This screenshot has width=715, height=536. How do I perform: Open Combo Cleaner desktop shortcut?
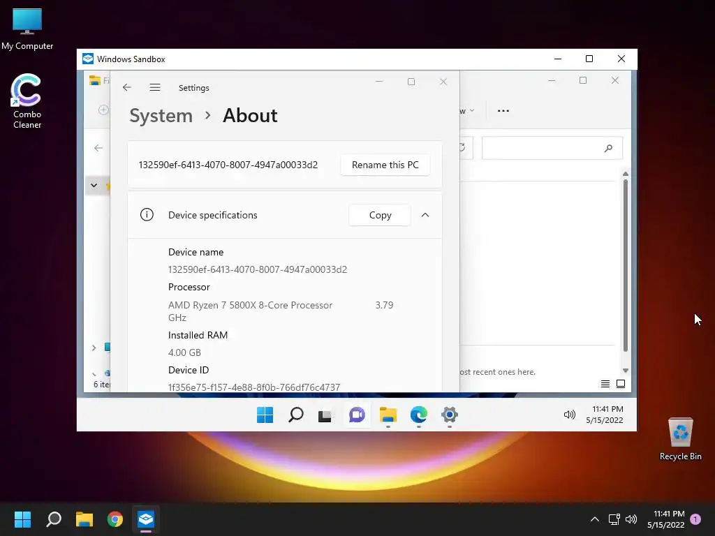(x=27, y=100)
